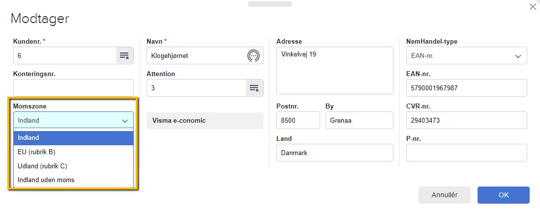
Task: Click the By field containing Grenaa
Action: 359,120
